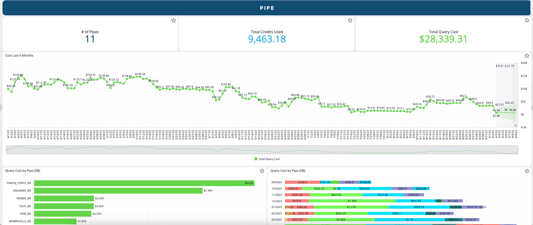The image size is (533, 225).
Task: Expand the left edge side panel handle
Action: pyautogui.click(x=1, y=107)
